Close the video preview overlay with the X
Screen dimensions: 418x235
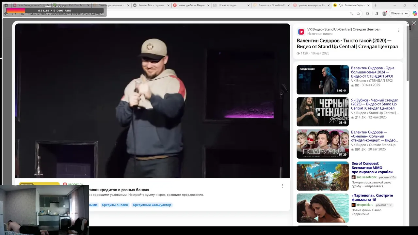[413, 23]
